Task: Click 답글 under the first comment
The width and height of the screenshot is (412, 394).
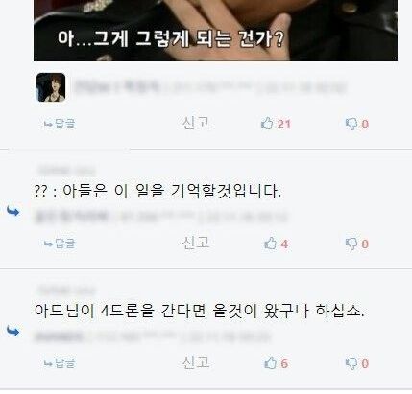Action: click(60, 124)
